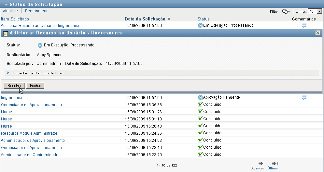Screen dimensions: 324x172
Task: Click the Atualizar link
Action: pyautogui.click(x=10, y=11)
